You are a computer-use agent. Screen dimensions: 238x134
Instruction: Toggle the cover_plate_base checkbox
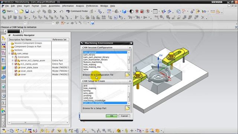coord(16,67)
